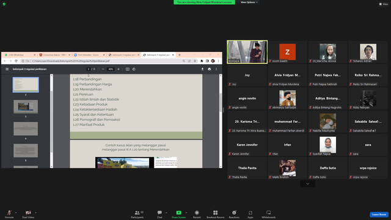Open the View Options dropdown
This screenshot has height=220, width=391.
(249, 2)
